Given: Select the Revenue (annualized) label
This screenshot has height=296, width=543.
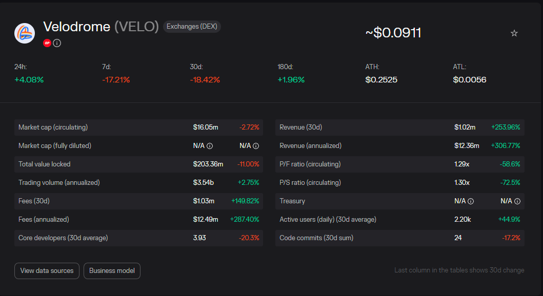Looking at the screenshot, I should click(310, 146).
